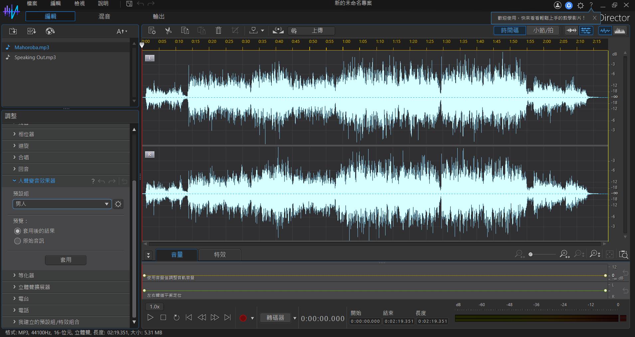
Task: Select Speaking Out.mp3 in the file list
Action: click(34, 57)
